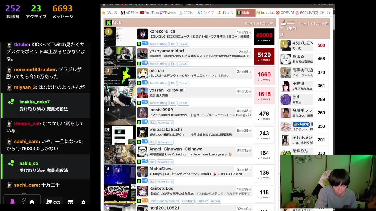Click Adventure tag under weipatakahashi

(165, 142)
